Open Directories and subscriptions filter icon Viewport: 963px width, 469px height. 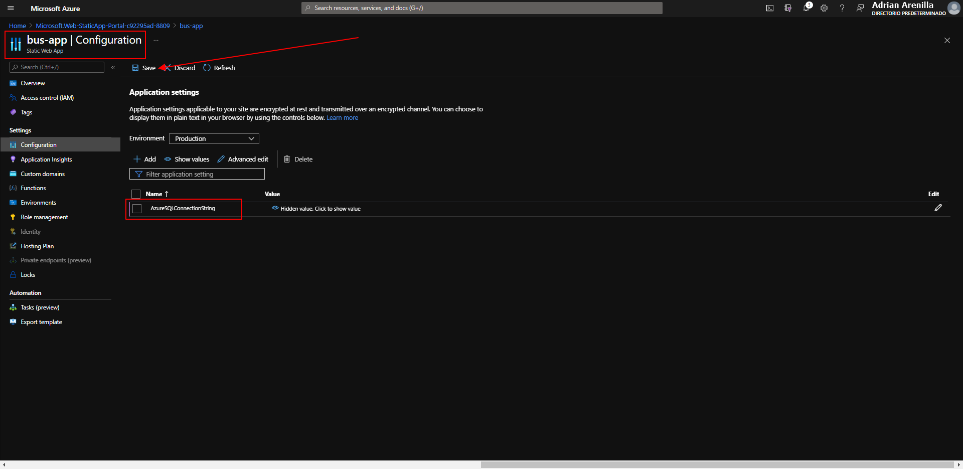click(788, 8)
